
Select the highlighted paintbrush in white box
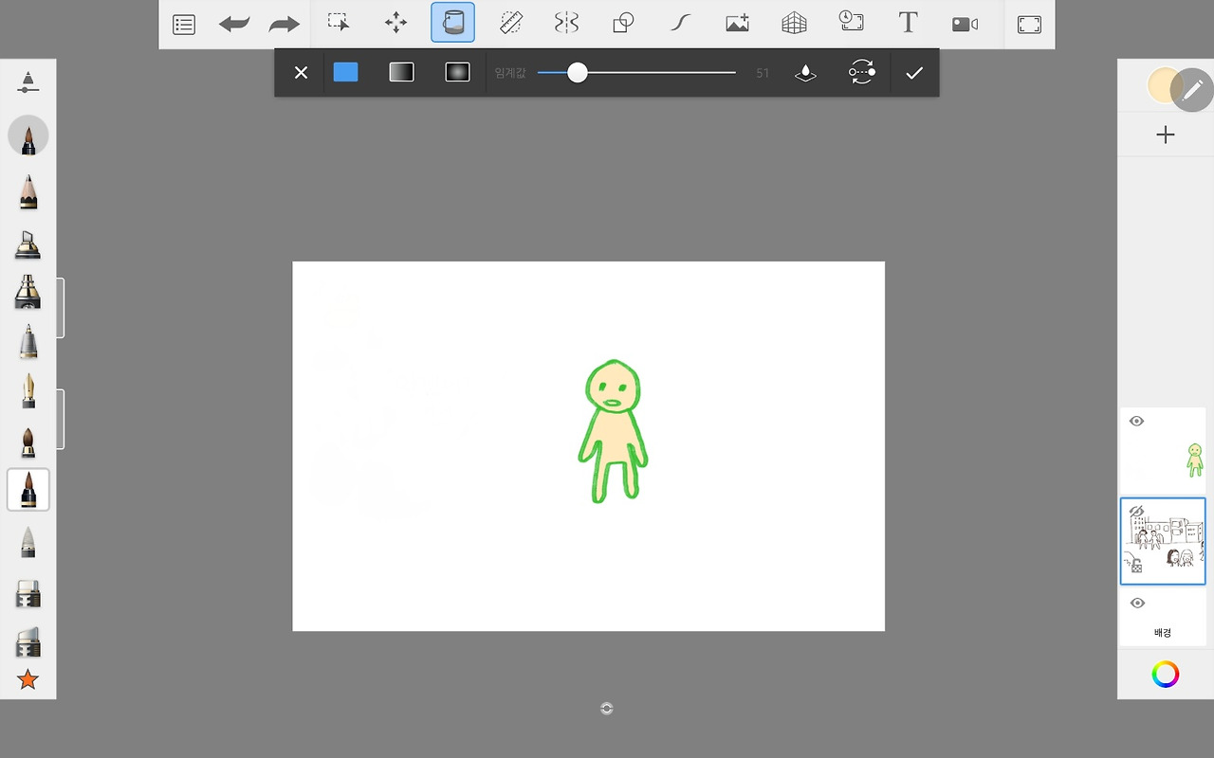28,490
